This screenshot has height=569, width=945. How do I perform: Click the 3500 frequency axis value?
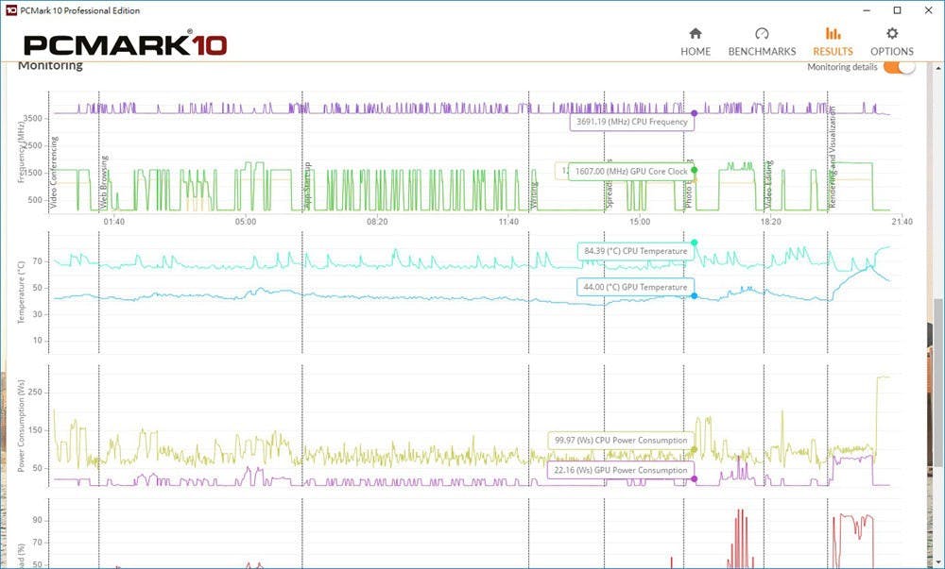[32, 119]
